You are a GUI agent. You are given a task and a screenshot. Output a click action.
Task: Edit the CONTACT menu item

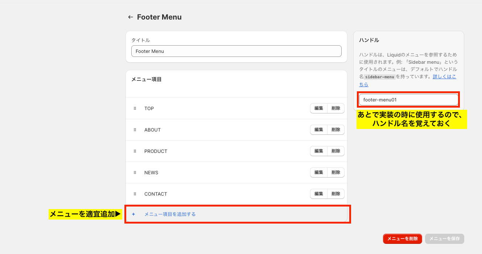pos(319,194)
